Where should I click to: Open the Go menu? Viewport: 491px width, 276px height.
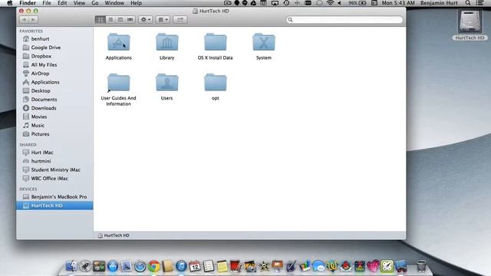(95, 3)
